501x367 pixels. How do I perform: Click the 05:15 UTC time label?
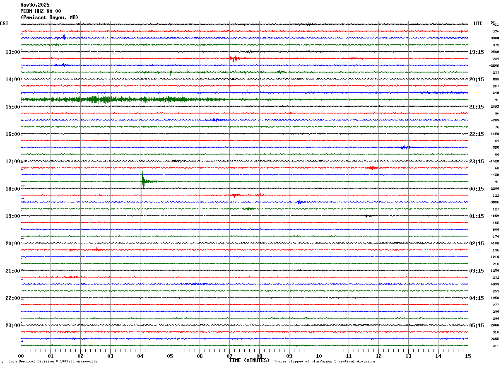click(477, 326)
